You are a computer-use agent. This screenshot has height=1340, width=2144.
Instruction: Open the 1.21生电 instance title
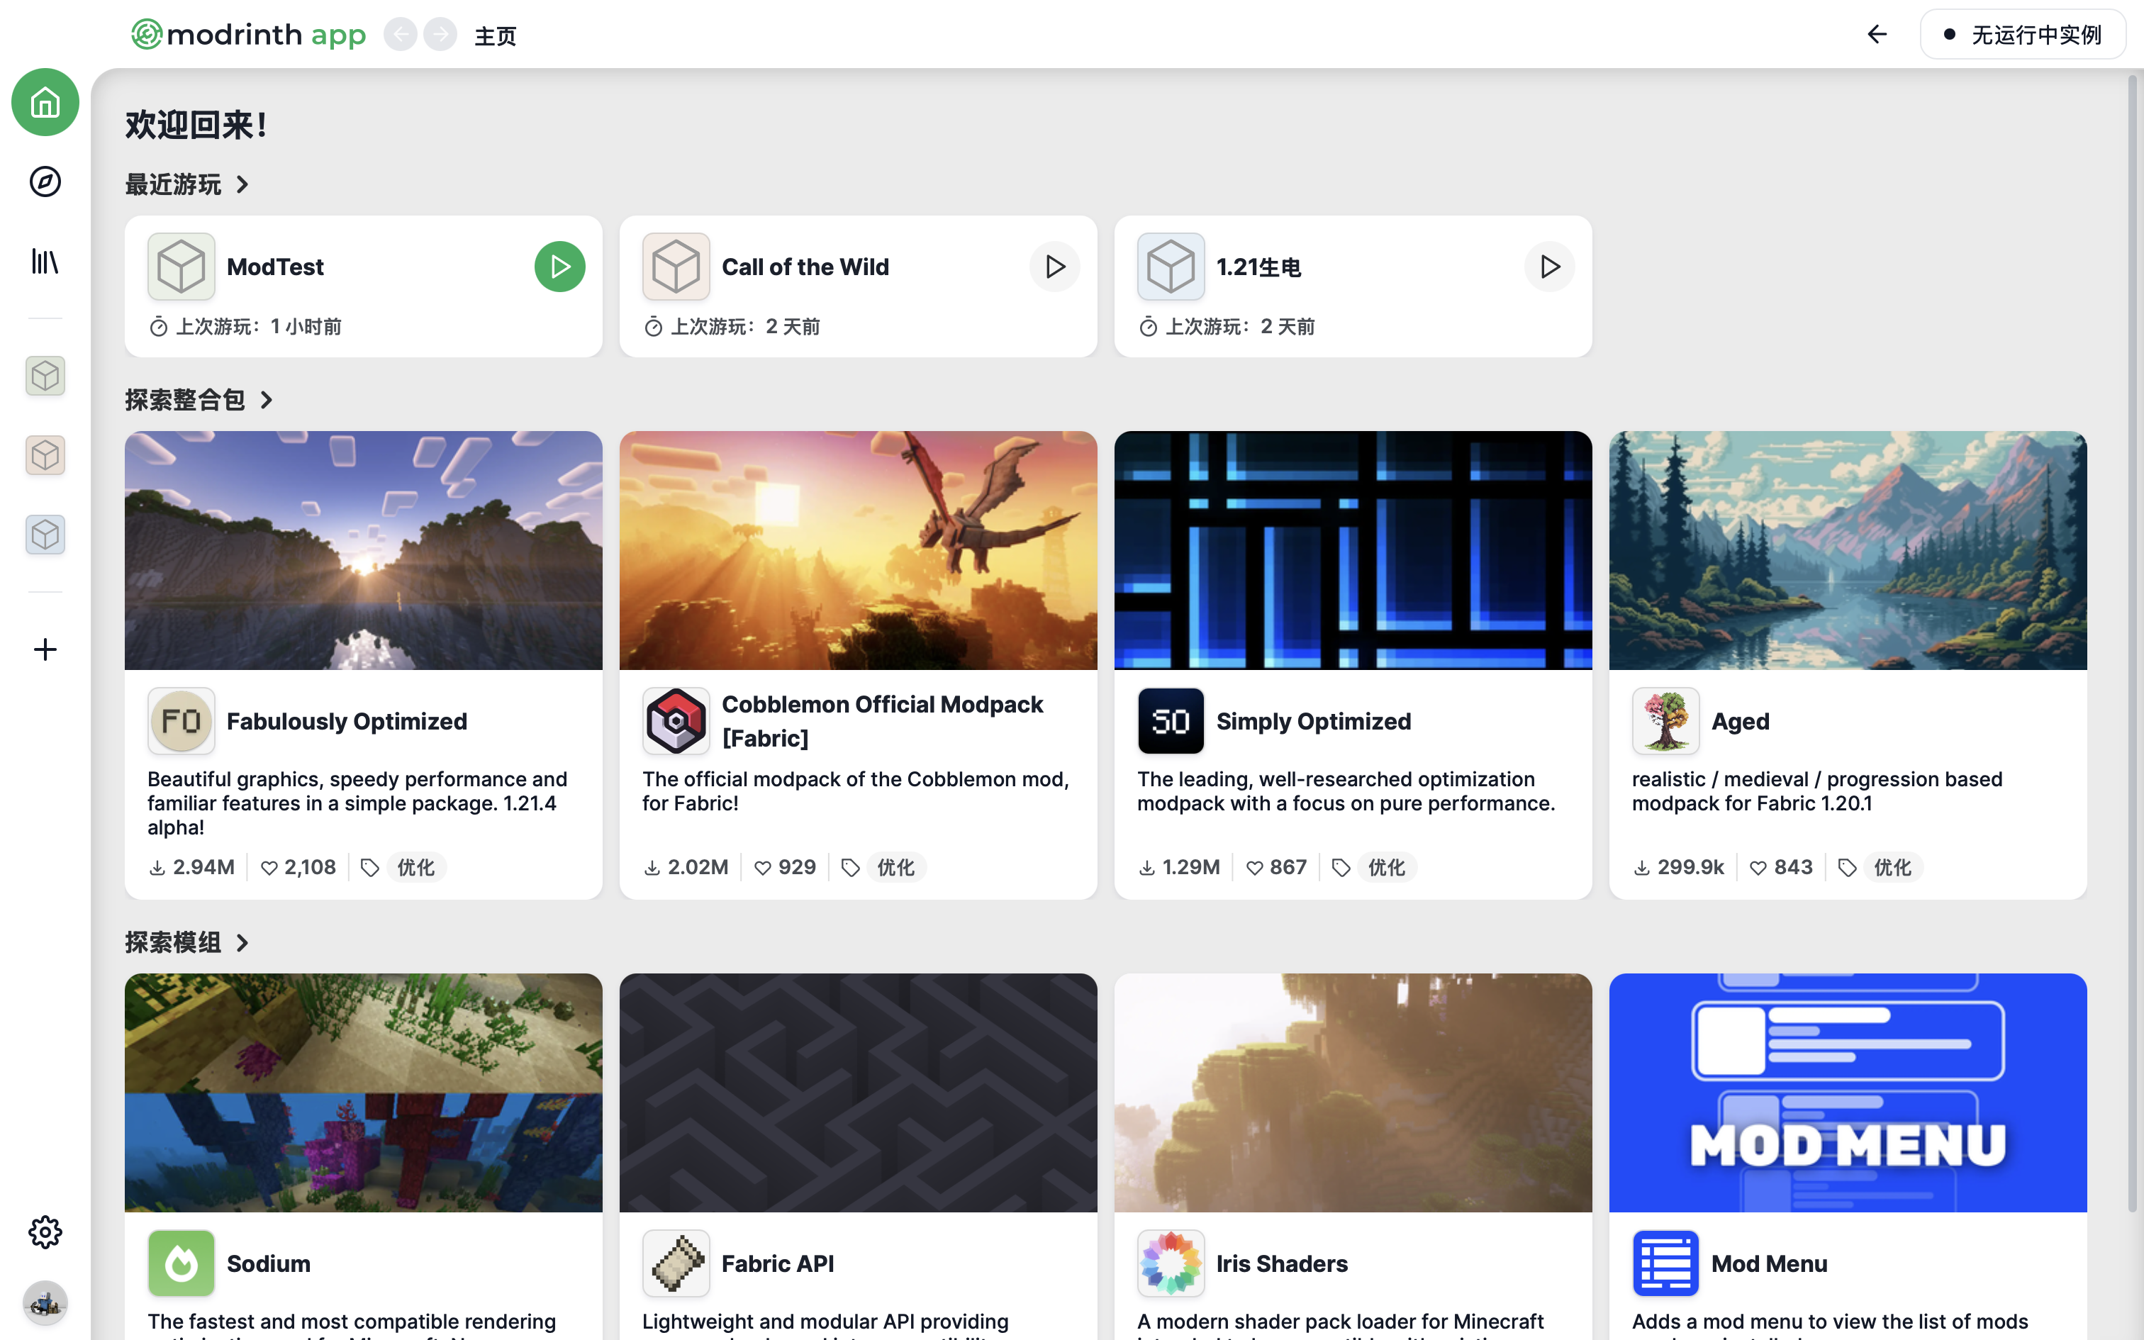coord(1259,267)
